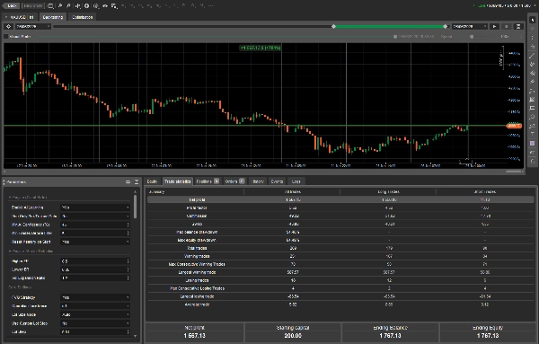The height and width of the screenshot is (344, 539).
Task: Click the Long trades column header
Action: [x=388, y=192]
